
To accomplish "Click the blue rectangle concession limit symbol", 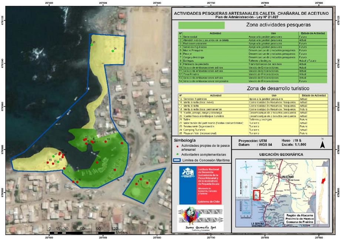I will [176, 160].
